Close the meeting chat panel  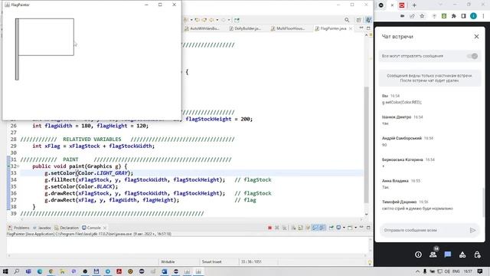tap(476, 37)
